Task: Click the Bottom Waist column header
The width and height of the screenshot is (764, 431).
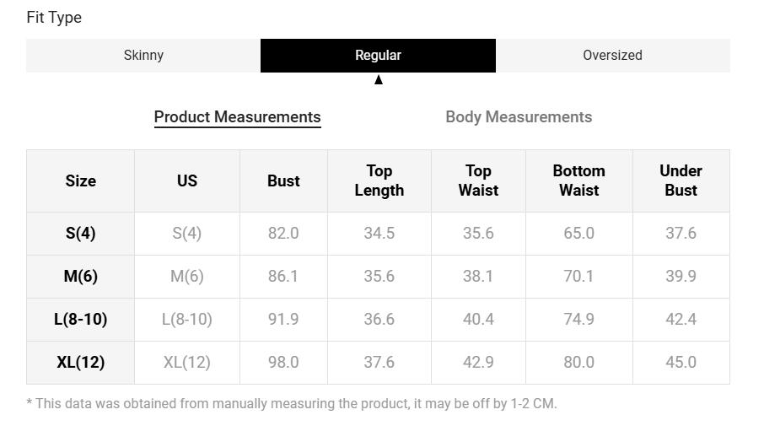Action: [579, 181]
